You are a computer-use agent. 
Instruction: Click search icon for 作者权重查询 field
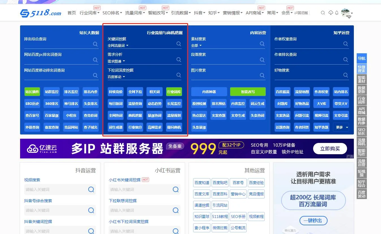pos(346,44)
